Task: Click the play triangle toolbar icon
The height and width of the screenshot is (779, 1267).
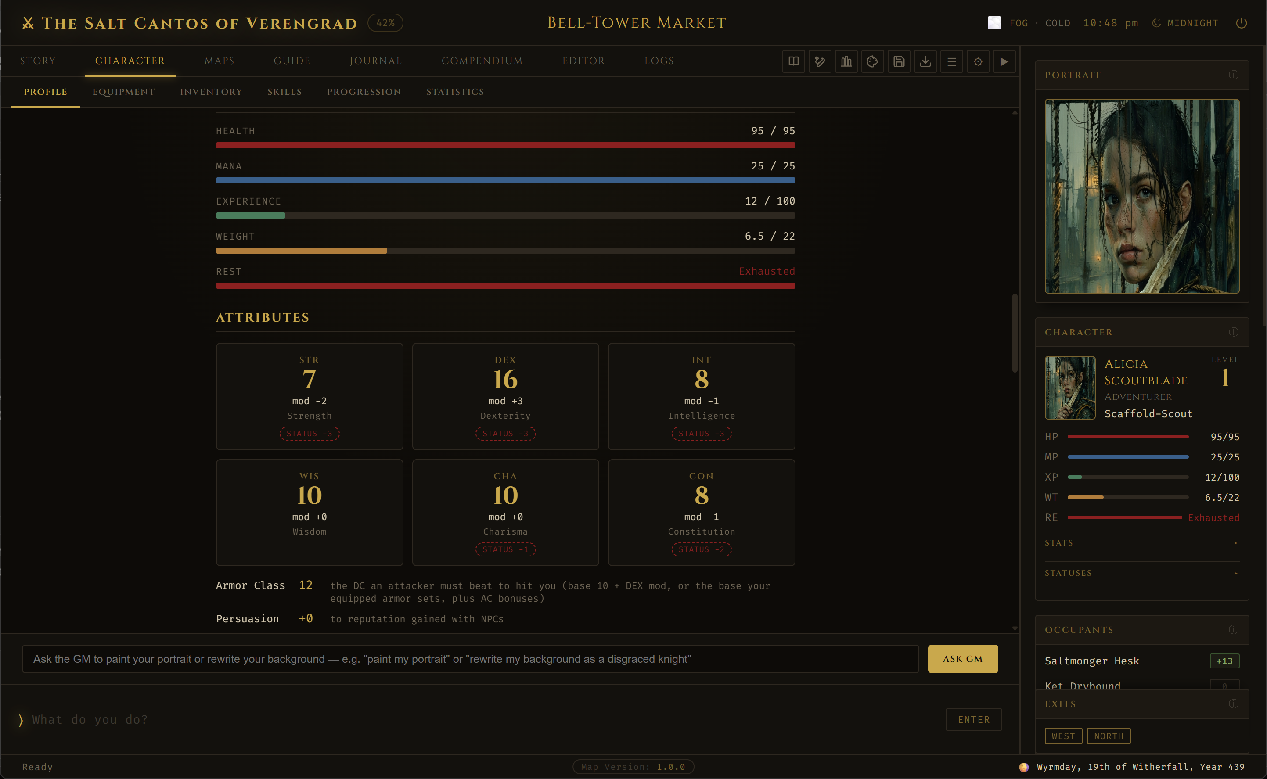Action: click(1004, 61)
